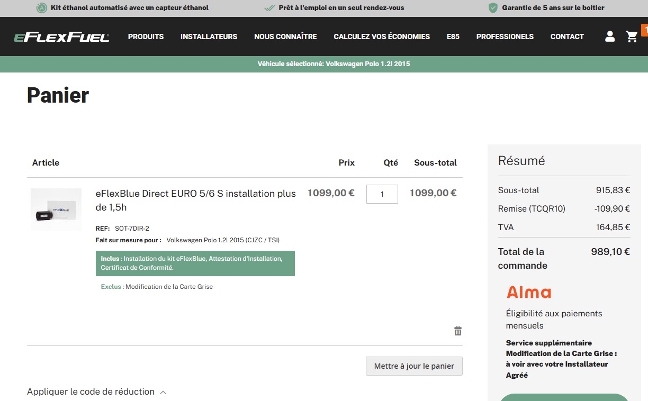Image resolution: width=648 pixels, height=401 pixels.
Task: Open the Installateurs menu
Action: coord(209,37)
